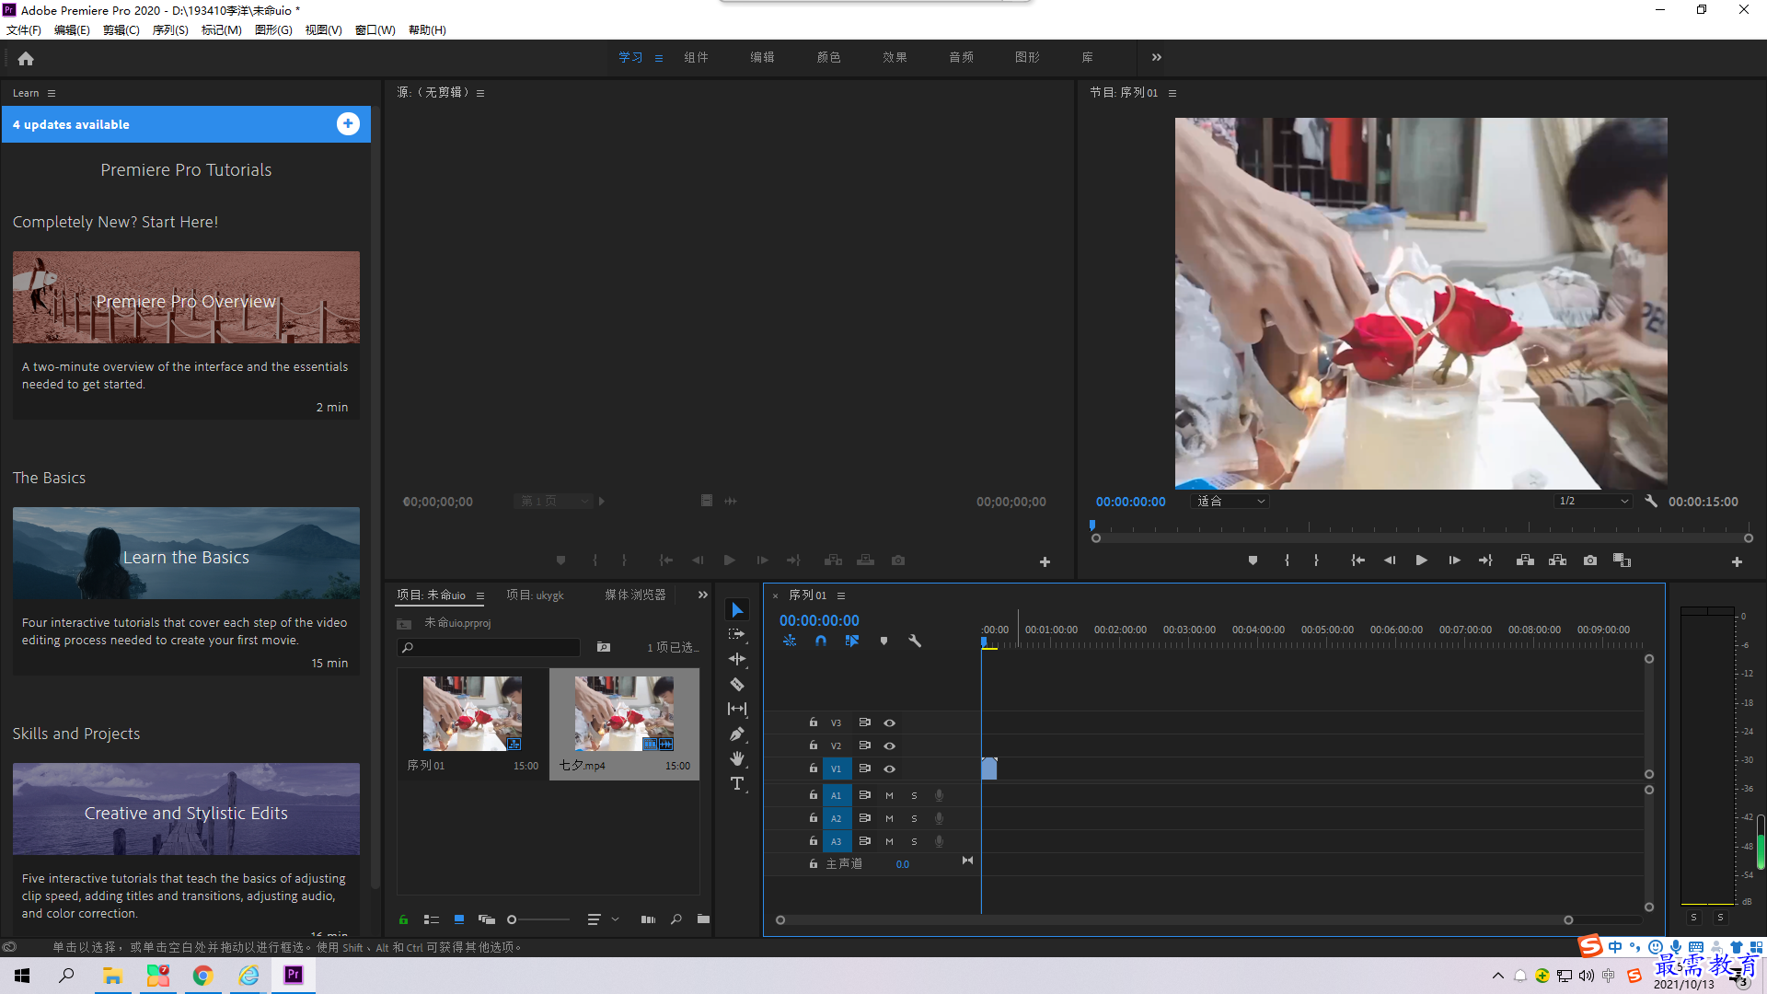Click find icon in project panel

coord(676,919)
